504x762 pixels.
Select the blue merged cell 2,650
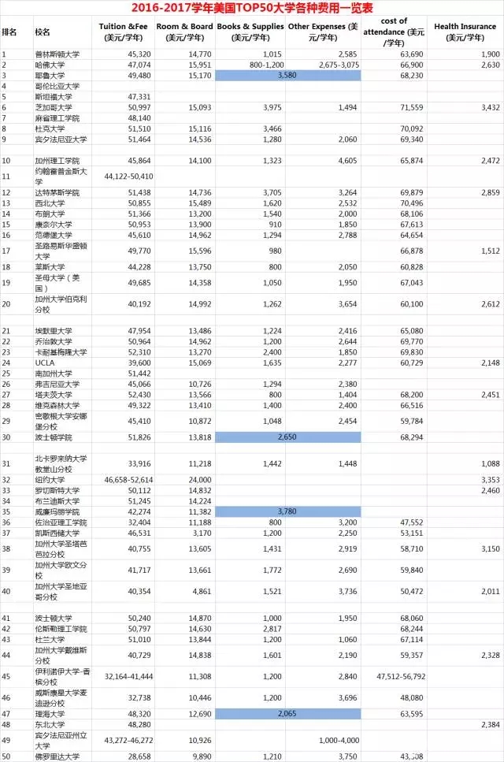pos(288,437)
